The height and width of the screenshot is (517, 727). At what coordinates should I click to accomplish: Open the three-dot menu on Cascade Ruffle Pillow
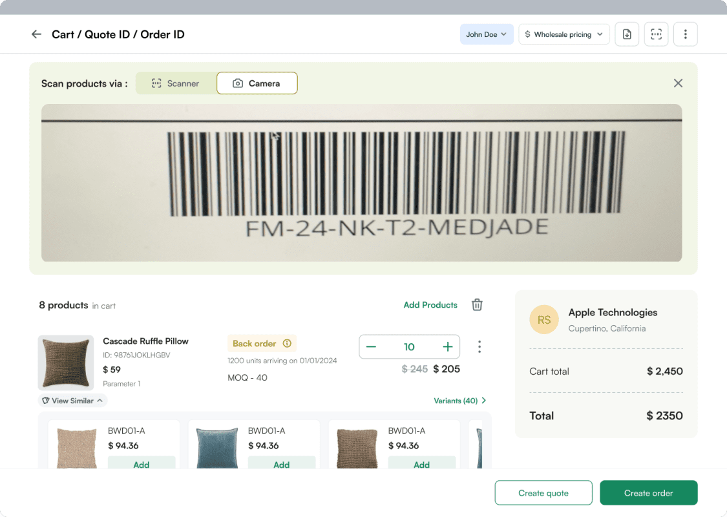tap(479, 346)
